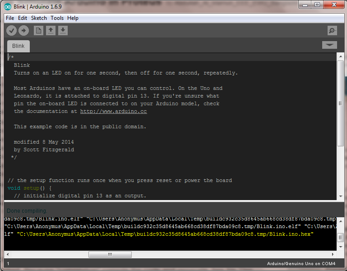This screenshot has width=347, height=271.
Task: Click editor scrollbar up arrow
Action: click(x=340, y=56)
